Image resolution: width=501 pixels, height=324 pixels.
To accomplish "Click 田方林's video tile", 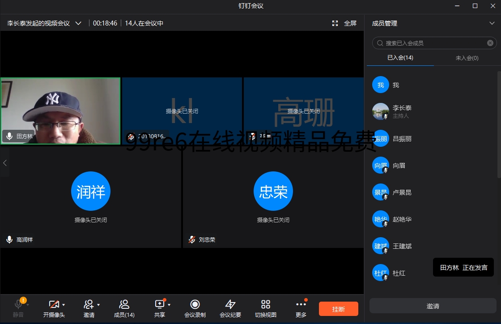I will point(60,111).
